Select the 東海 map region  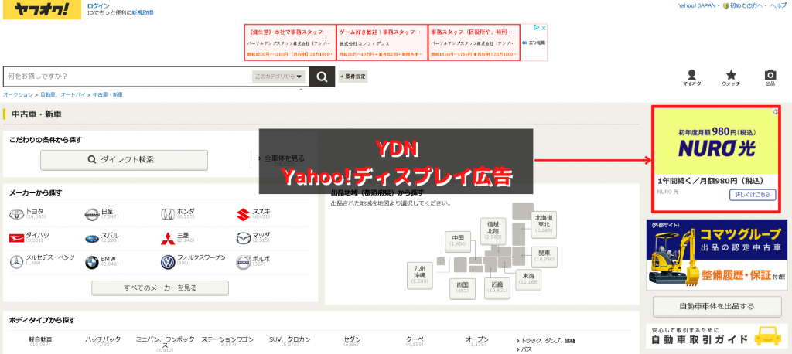[529, 279]
